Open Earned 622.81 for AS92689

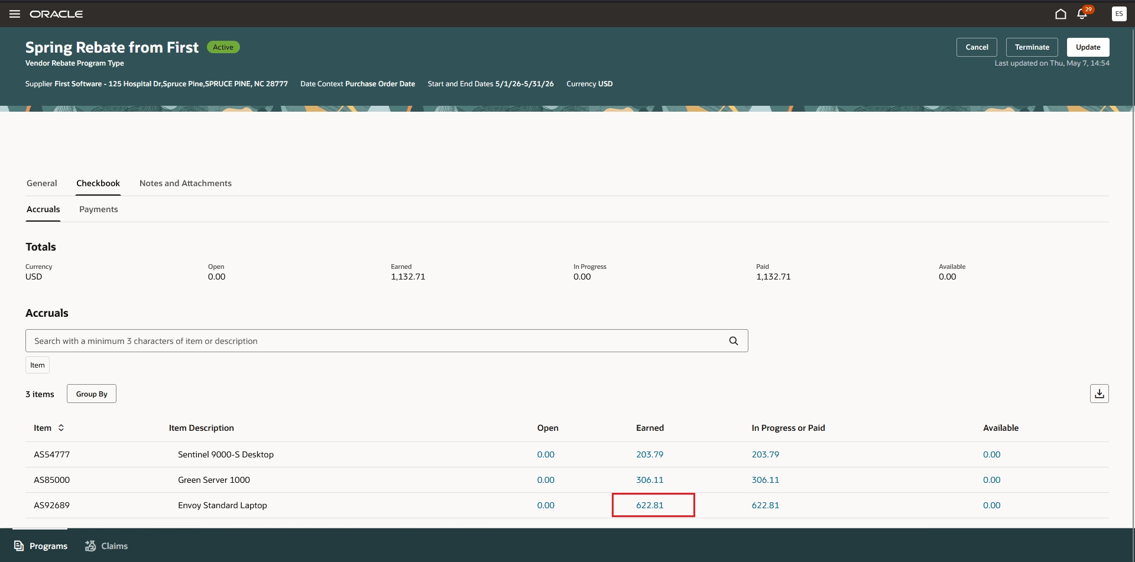(650, 505)
